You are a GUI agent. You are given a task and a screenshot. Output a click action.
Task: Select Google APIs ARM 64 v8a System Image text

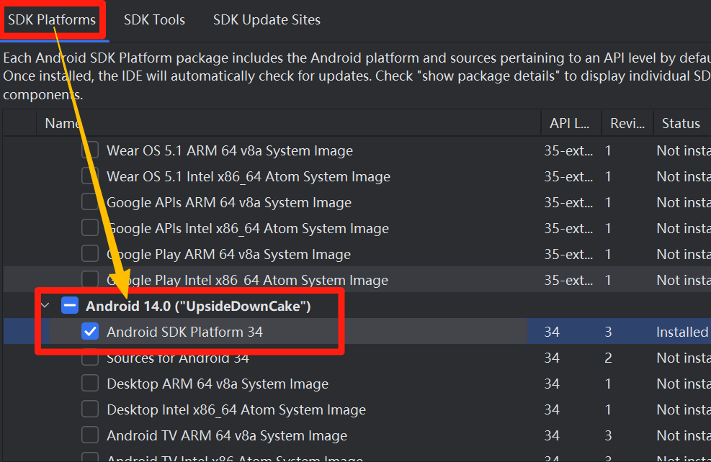point(229,202)
